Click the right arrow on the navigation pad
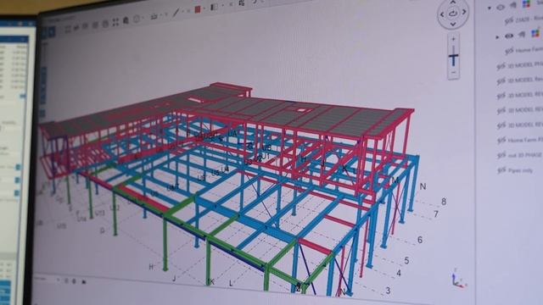This screenshot has height=305, width=543. (464, 12)
